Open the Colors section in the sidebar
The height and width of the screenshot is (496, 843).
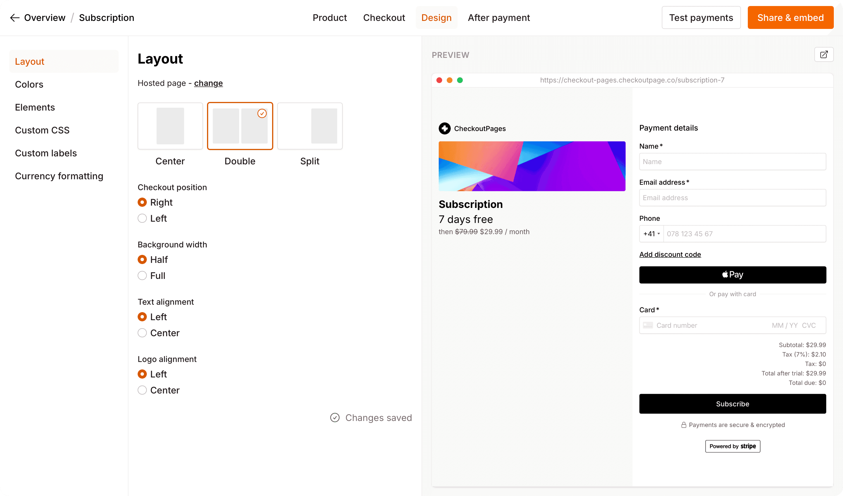29,84
